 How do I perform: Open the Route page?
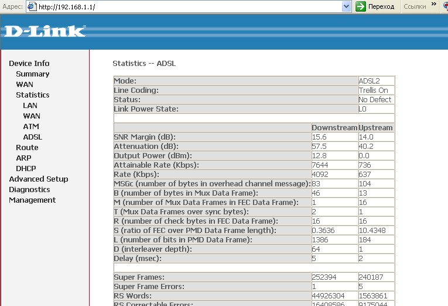coord(27,148)
